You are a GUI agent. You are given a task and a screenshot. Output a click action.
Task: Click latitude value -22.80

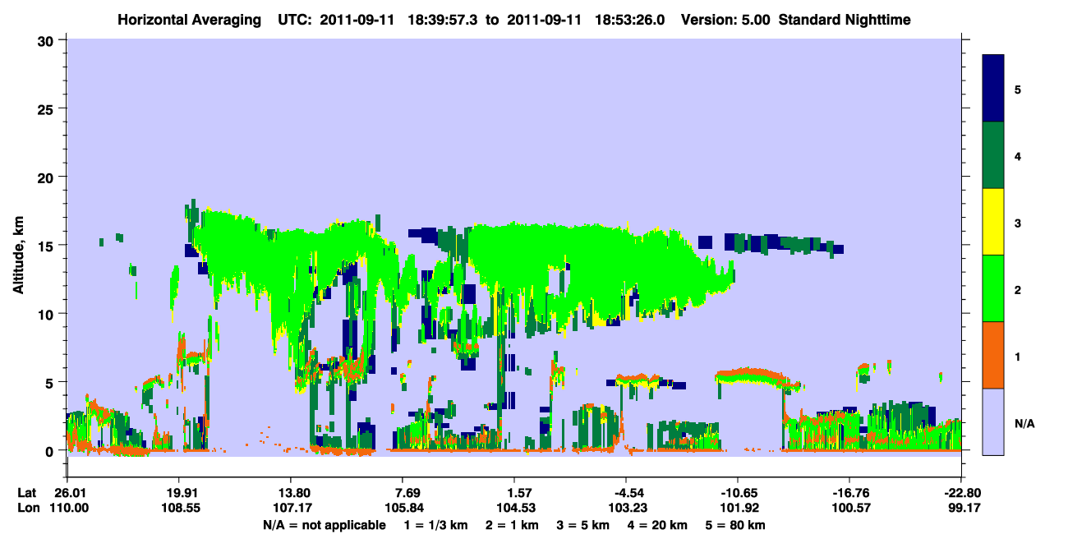960,493
